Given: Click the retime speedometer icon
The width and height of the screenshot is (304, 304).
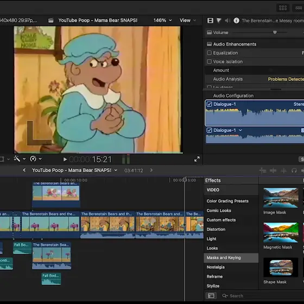Looking at the screenshot, I should (x=33, y=159).
